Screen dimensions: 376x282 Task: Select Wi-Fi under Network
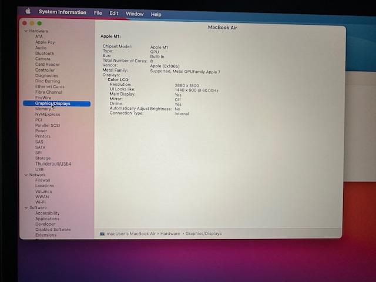pyautogui.click(x=41, y=202)
